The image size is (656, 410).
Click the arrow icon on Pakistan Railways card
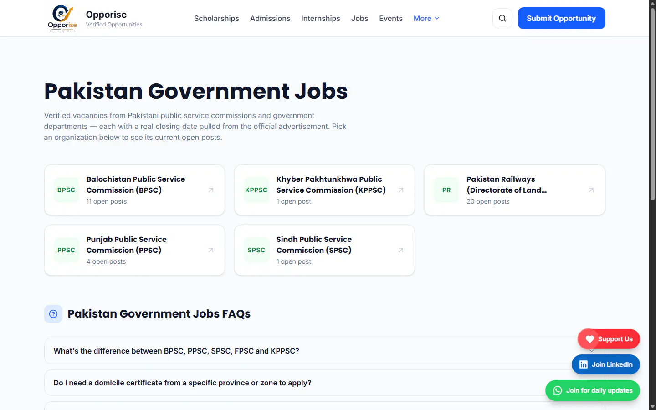pyautogui.click(x=591, y=190)
